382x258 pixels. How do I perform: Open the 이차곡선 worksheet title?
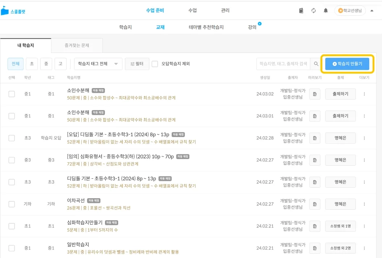tap(76, 200)
